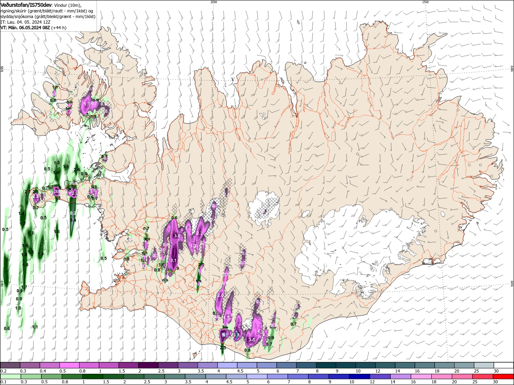Pick the white 30 snow legend swatch
The height and width of the screenshot is (385, 514).
point(504,365)
